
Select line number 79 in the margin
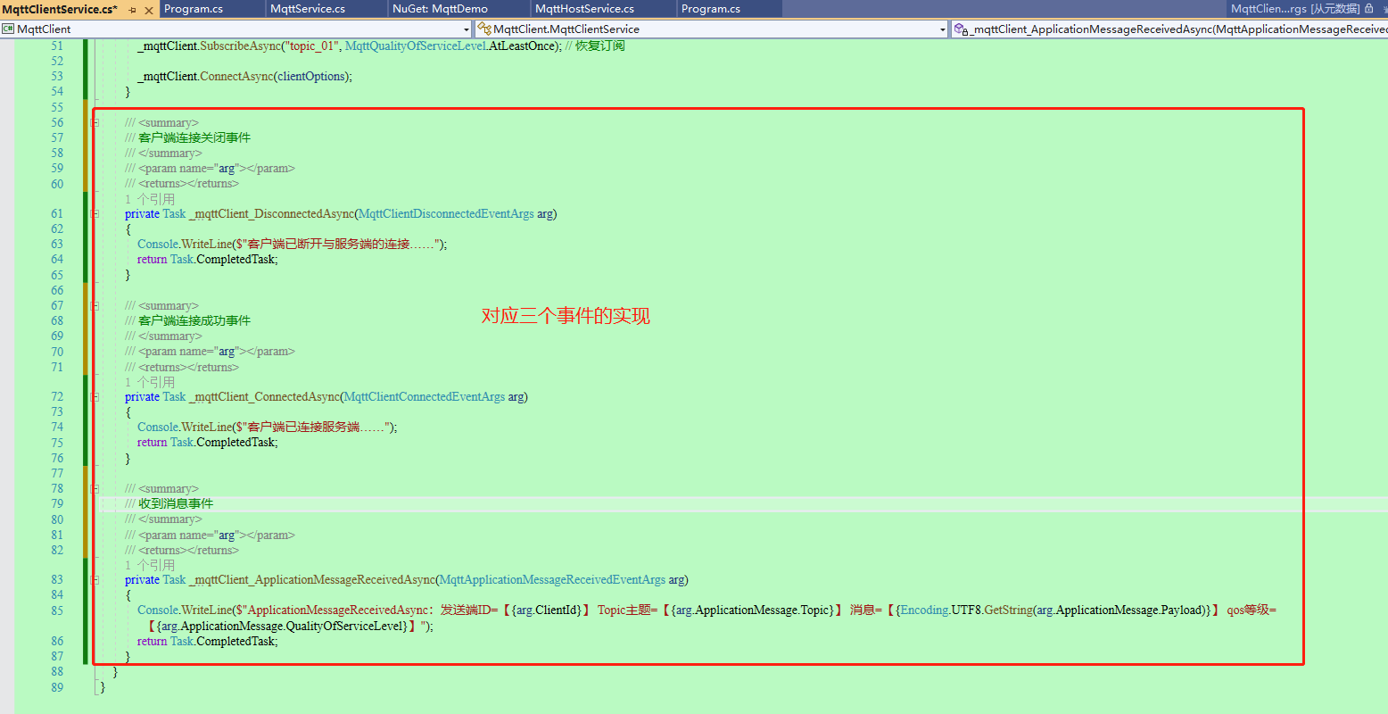point(57,504)
